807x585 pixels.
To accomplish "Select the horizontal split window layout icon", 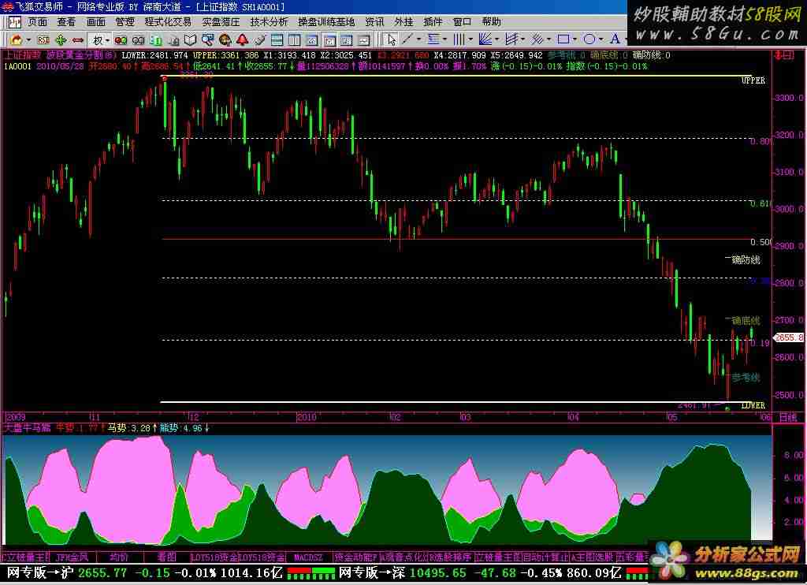I will (x=277, y=39).
